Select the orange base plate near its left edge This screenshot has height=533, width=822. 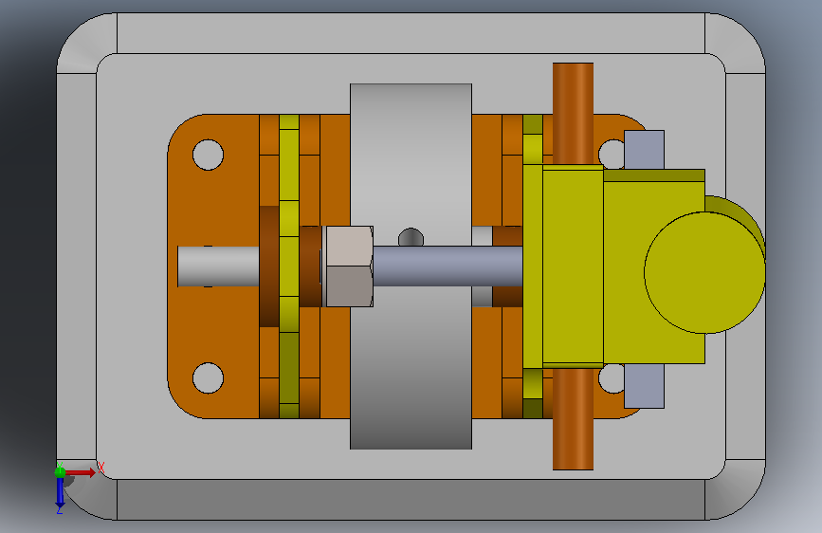(215, 210)
